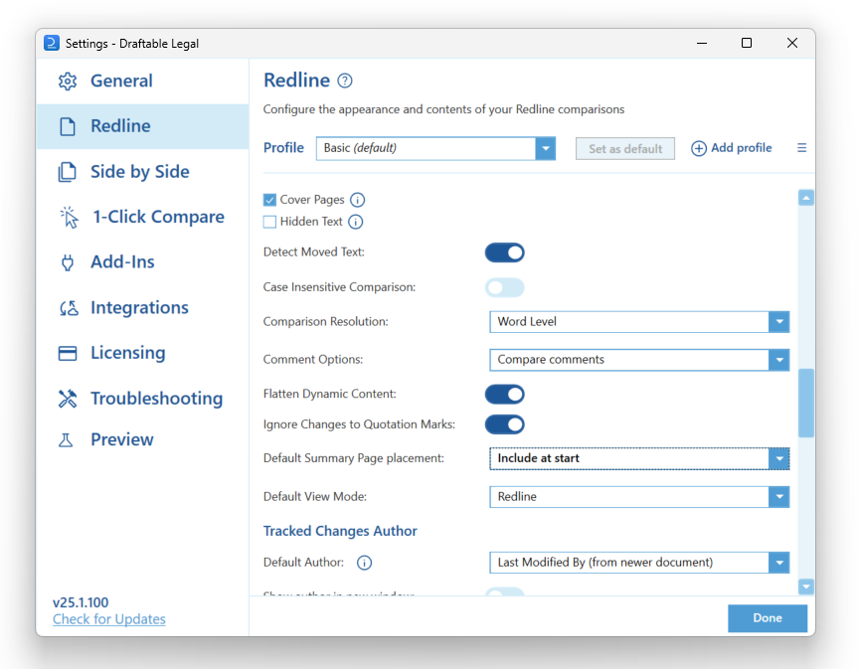Open Comment Options dropdown
This screenshot has height=669, width=860.
tap(639, 360)
